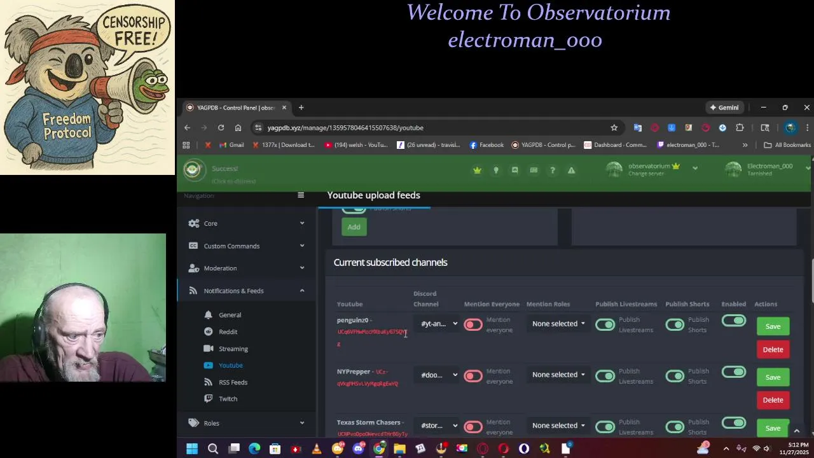Open the All Bookmarks folder
Viewport: 814px width, 458px height.
787,145
